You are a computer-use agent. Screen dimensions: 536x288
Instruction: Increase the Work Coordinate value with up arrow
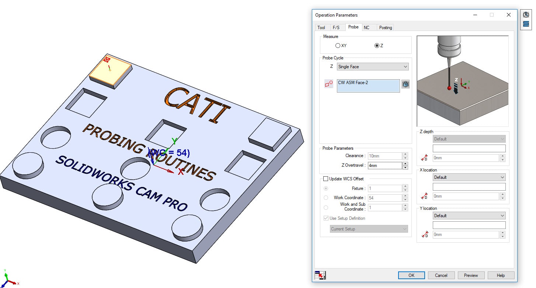[405, 196]
